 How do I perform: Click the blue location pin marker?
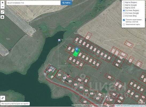(x=77, y=50)
